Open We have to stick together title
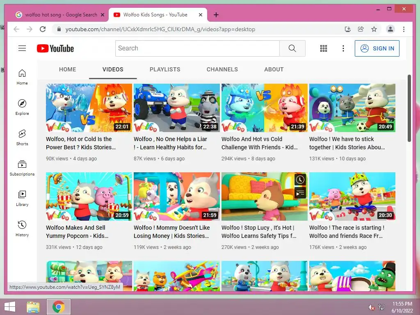The image size is (420, 315). [347, 143]
